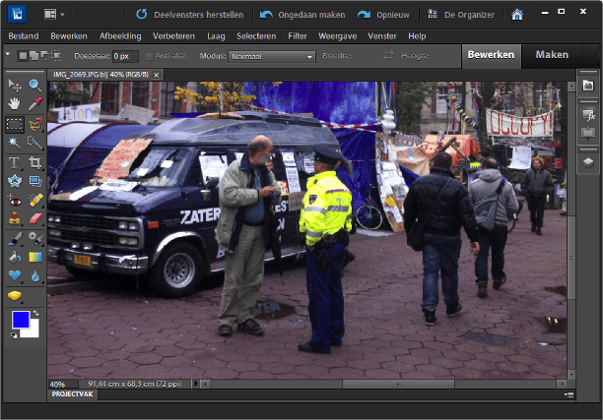Select the Hand tool

coord(15,103)
